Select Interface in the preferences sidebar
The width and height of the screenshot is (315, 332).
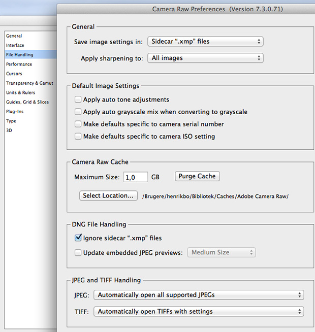[15, 45]
